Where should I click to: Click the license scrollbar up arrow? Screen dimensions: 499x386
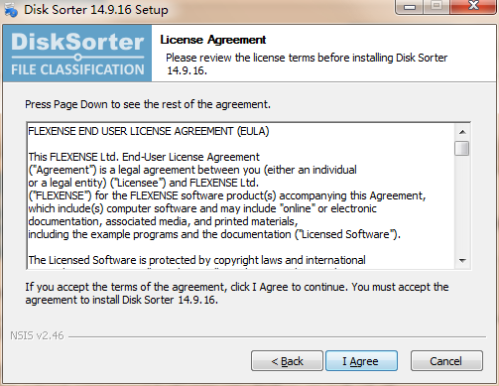pyautogui.click(x=462, y=132)
